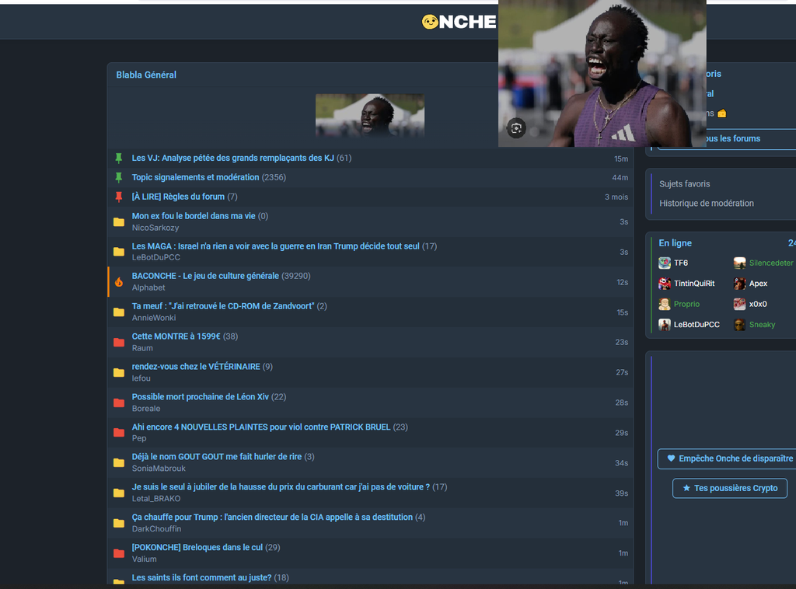This screenshot has height=589, width=796.
Task: Click author name AnnieWonki
Action: pos(154,318)
